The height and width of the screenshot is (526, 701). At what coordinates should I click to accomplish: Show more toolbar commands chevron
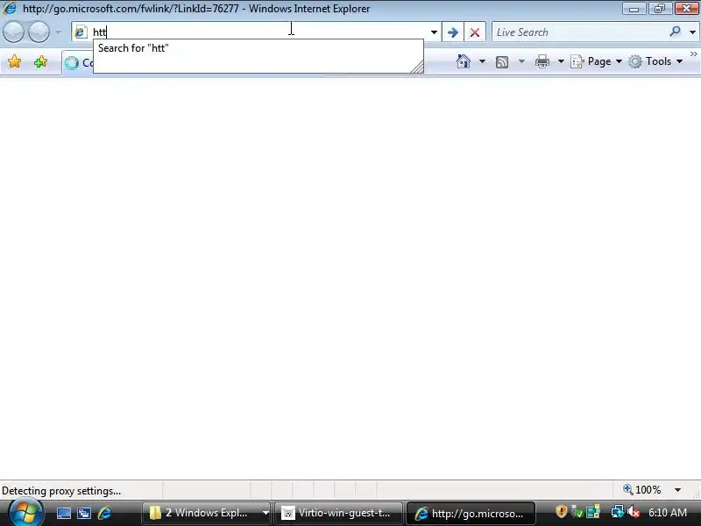point(694,54)
